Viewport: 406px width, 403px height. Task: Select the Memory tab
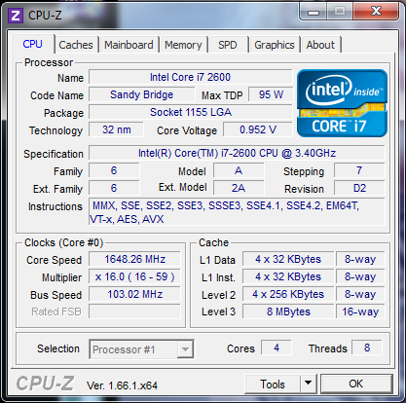coord(183,45)
